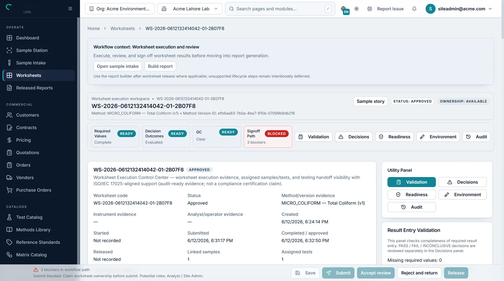Click the Save button in bottom bar
504x281 pixels.
coord(305,273)
